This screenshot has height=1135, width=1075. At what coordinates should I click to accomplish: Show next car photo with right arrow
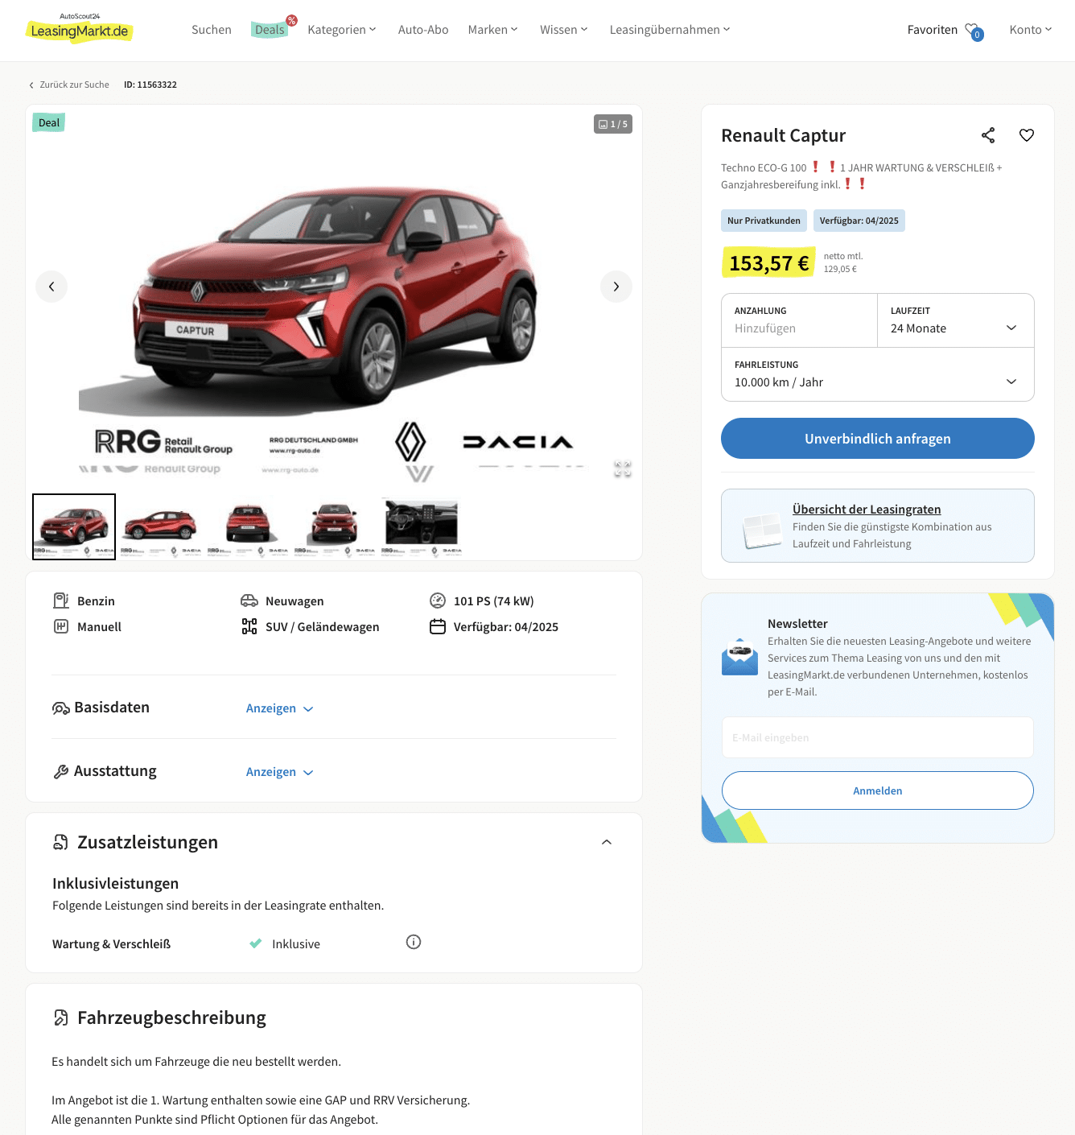pyautogui.click(x=616, y=287)
